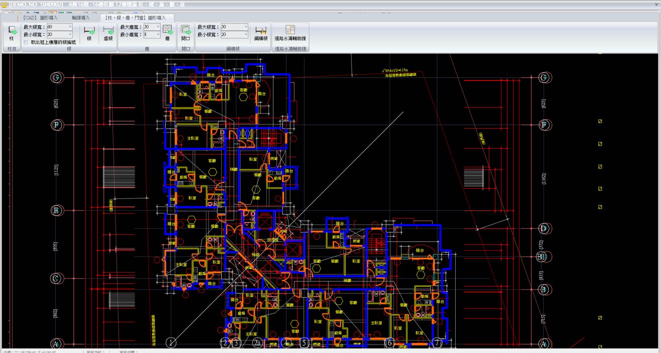661x353 pixels.
Task: Click the 柱 column import icon
Action: click(12, 32)
